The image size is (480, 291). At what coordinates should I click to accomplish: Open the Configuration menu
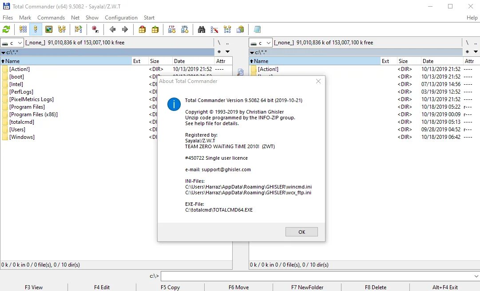[x=121, y=18]
